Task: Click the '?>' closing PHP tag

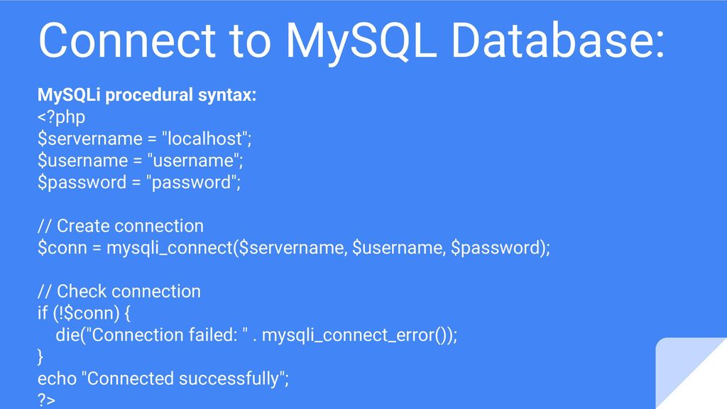Action: [x=46, y=399]
